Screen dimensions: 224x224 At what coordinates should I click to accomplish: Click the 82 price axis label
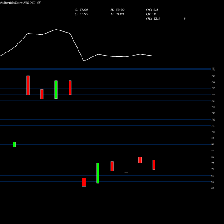click(x=213, y=157)
